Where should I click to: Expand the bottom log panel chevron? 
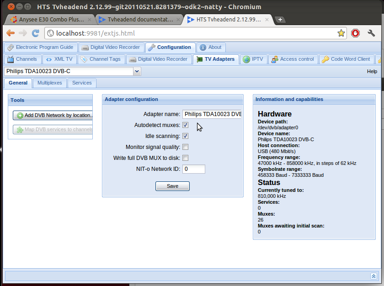point(373,276)
